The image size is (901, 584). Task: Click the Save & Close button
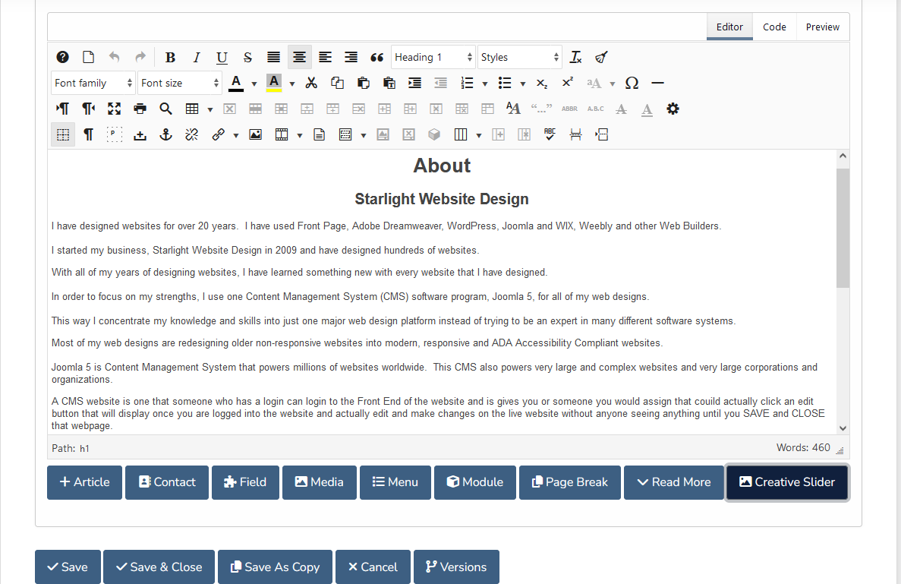point(159,567)
